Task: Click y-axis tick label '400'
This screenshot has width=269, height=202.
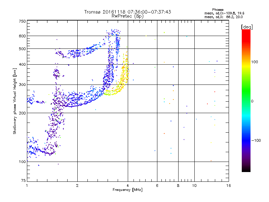Action: pos(22,65)
